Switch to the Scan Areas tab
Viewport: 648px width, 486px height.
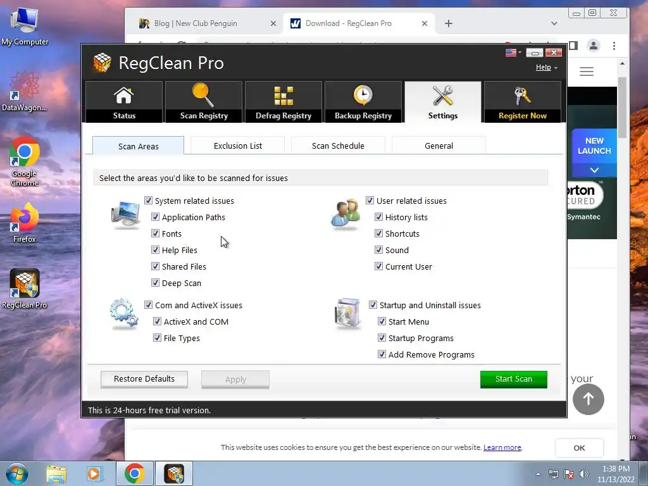pyautogui.click(x=139, y=146)
